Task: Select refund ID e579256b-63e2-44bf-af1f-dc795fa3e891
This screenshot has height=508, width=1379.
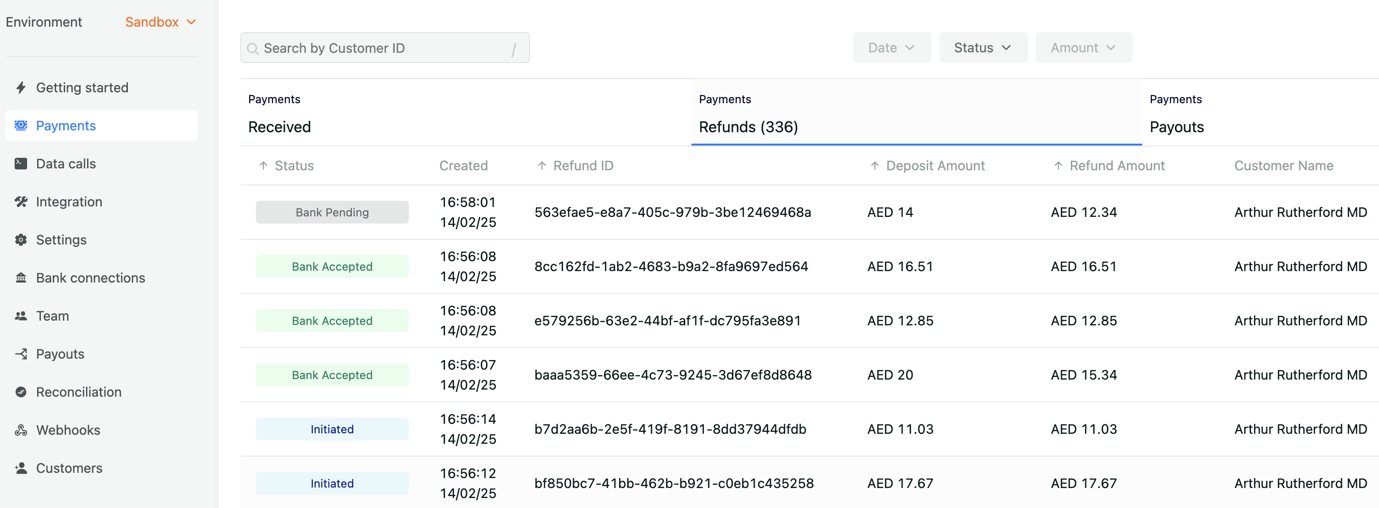Action: click(x=668, y=320)
